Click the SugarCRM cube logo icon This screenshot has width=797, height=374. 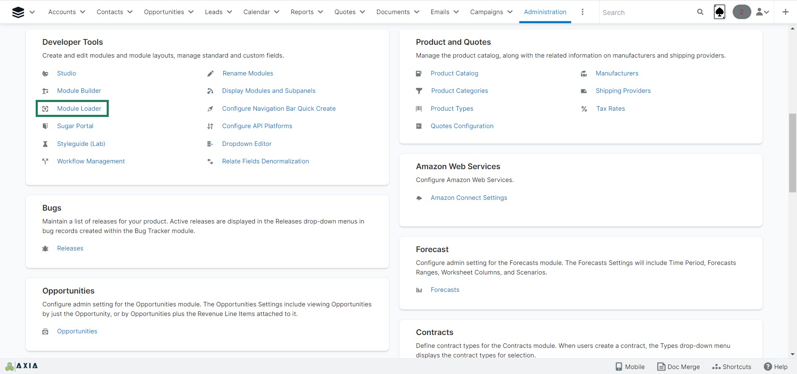(x=18, y=12)
